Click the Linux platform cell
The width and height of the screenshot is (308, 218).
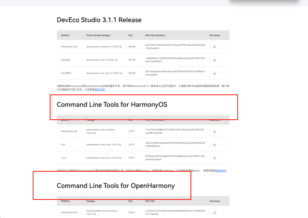[x=64, y=158]
